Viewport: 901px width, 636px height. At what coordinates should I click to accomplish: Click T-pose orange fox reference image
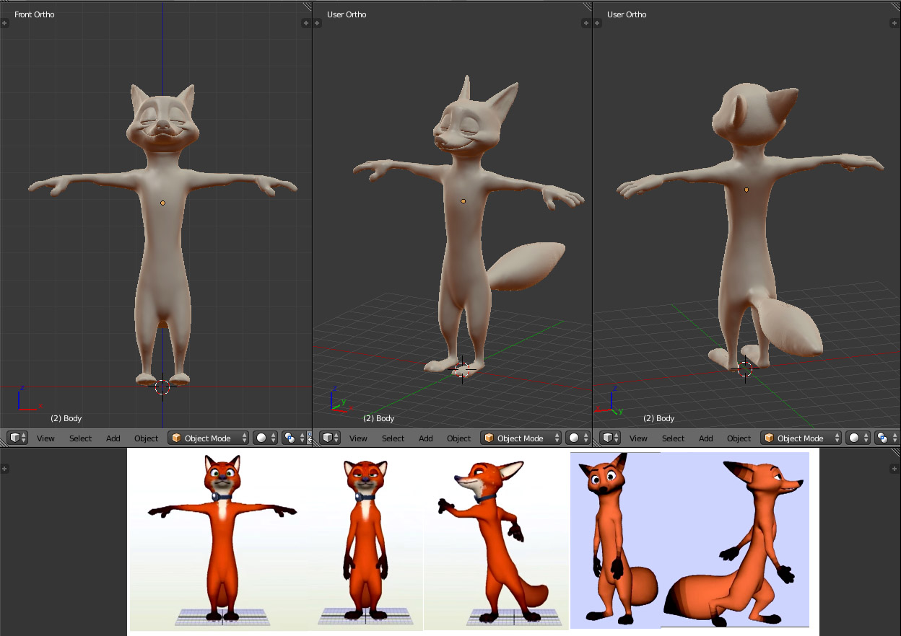coord(222,537)
